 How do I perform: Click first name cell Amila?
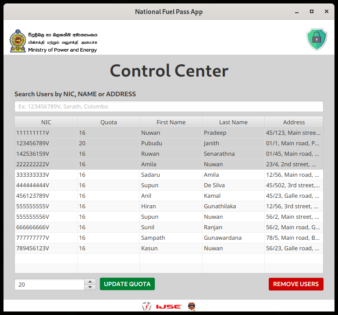pyautogui.click(x=171, y=164)
